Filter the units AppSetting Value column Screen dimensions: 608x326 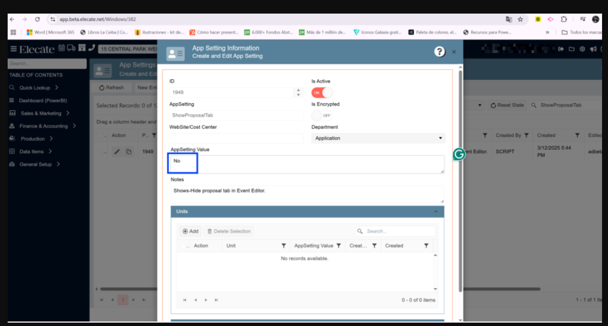(x=339, y=246)
